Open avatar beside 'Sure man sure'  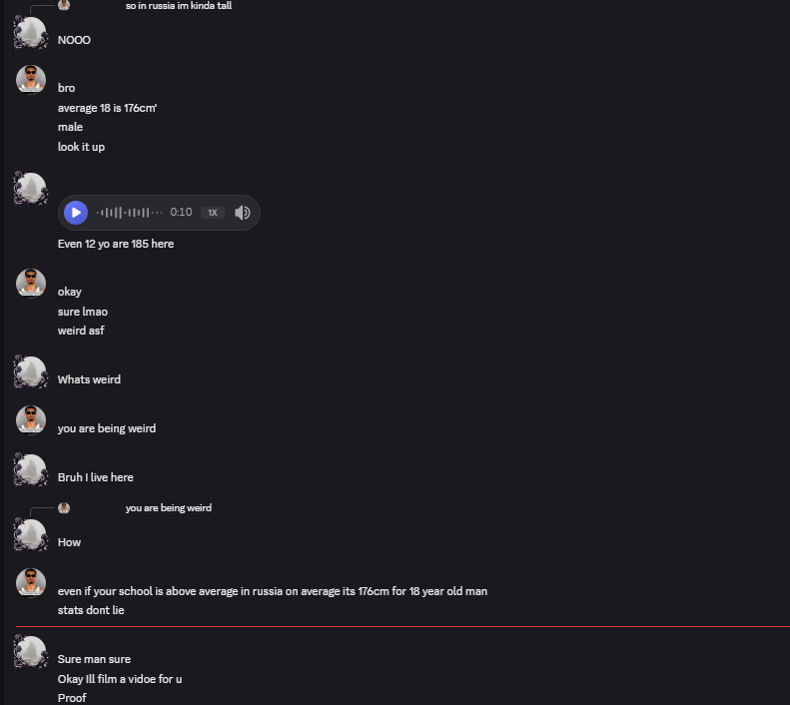tap(31, 651)
